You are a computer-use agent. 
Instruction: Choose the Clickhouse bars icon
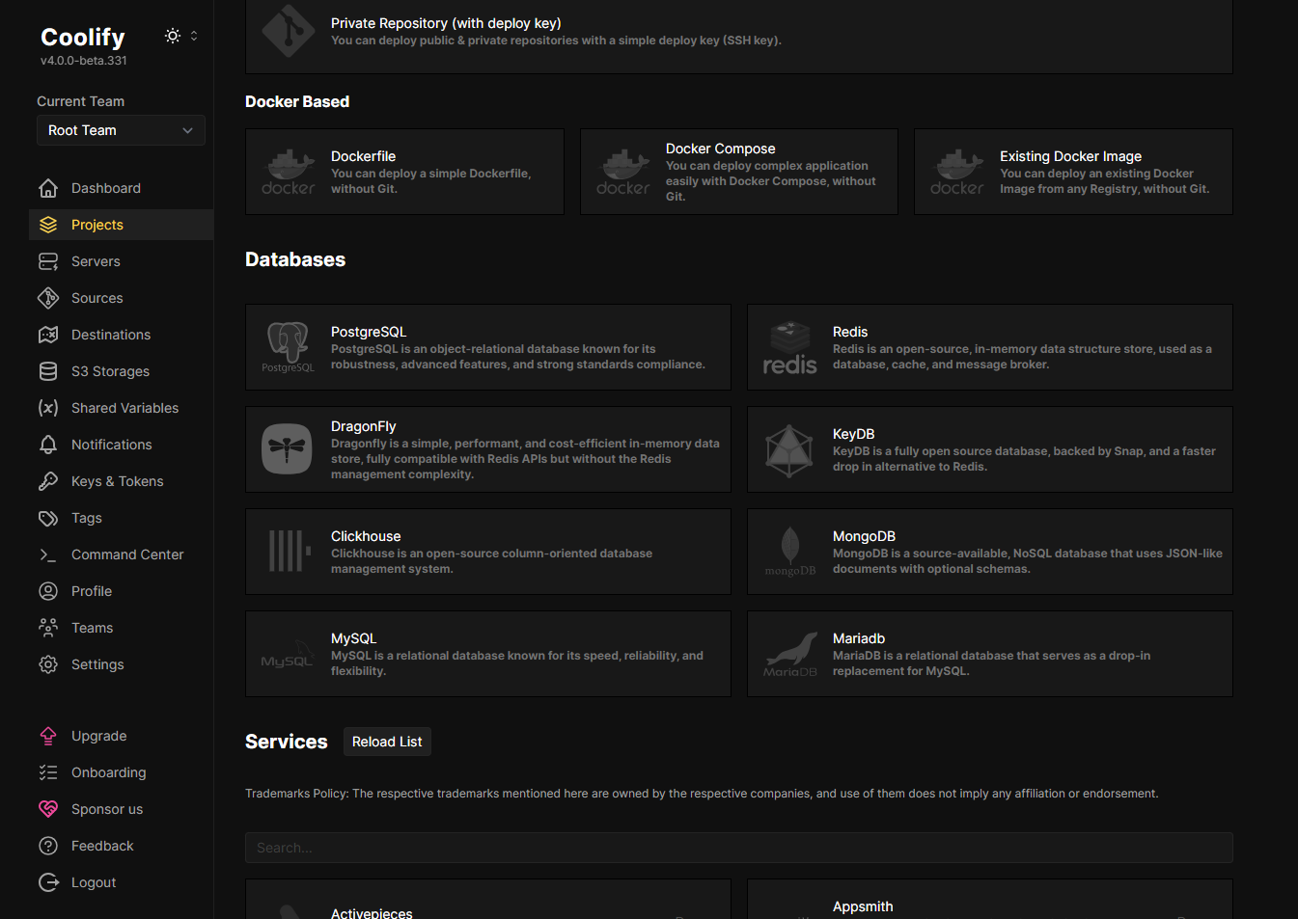(288, 552)
